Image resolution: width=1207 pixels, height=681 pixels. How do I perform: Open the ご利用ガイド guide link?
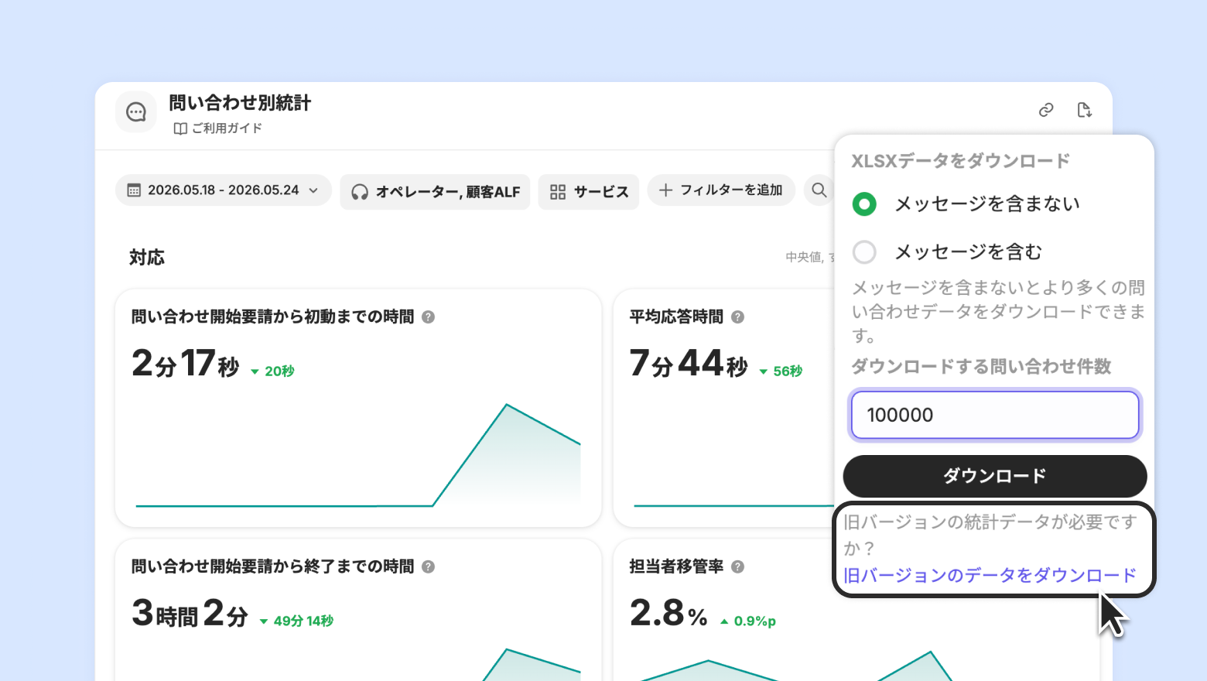(218, 128)
